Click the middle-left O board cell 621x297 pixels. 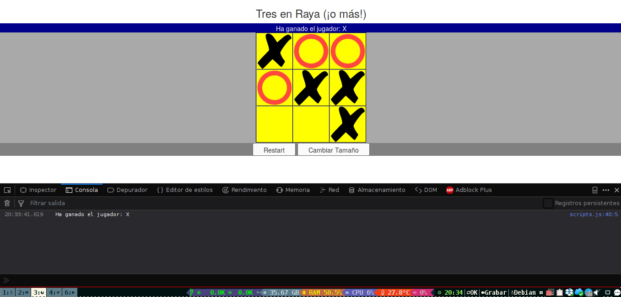[275, 88]
